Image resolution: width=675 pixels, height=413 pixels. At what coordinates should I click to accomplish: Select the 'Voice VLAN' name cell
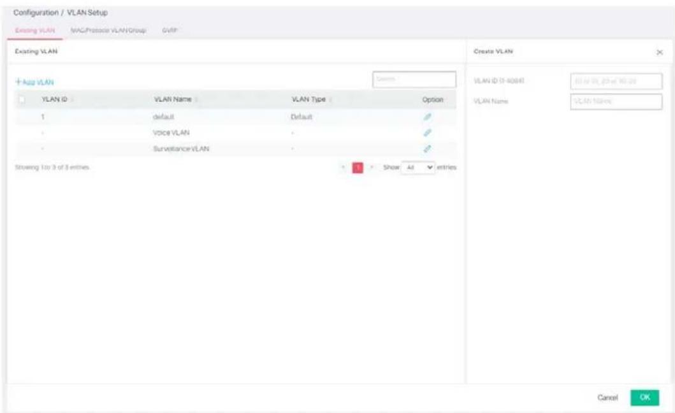[x=171, y=133]
